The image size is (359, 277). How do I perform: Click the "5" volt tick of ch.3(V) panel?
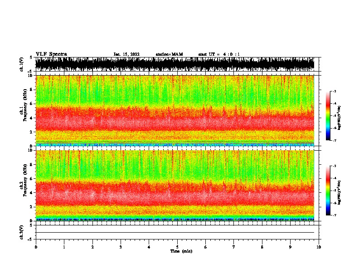coord(31,225)
